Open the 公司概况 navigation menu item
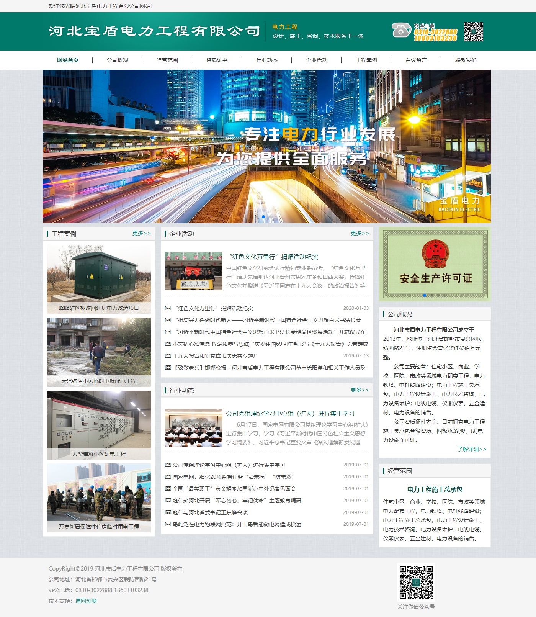This screenshot has height=617, width=536. coord(118,60)
